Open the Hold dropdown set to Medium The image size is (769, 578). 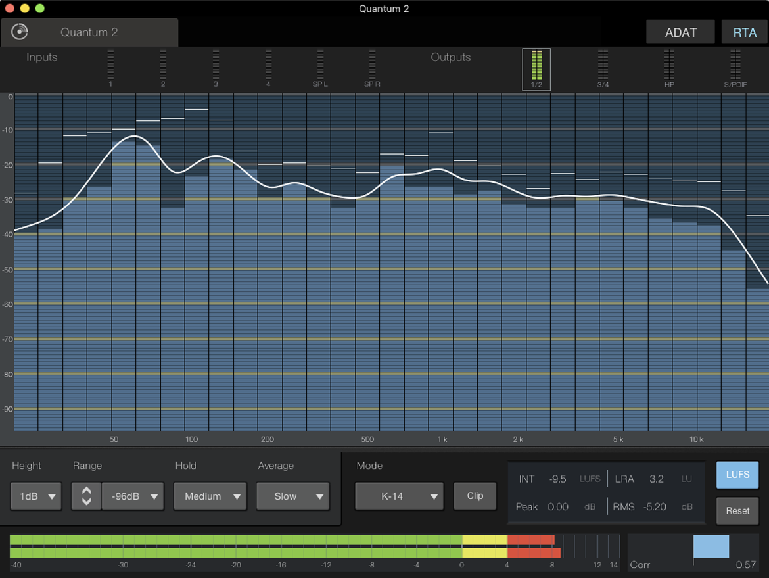point(210,496)
